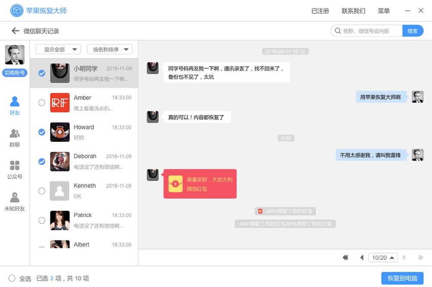Click Amber's red RF avatar
432x287 pixels.
click(60, 103)
